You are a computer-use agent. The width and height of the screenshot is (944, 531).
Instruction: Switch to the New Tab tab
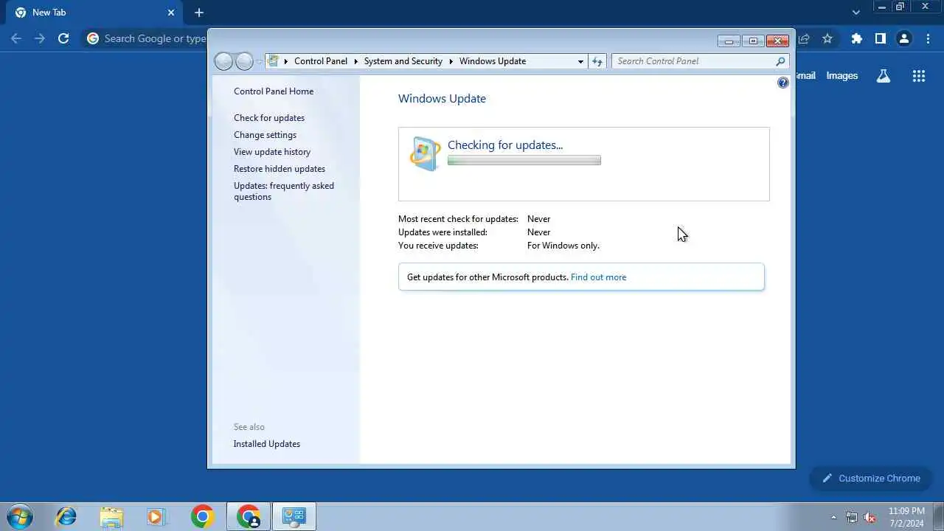96,13
